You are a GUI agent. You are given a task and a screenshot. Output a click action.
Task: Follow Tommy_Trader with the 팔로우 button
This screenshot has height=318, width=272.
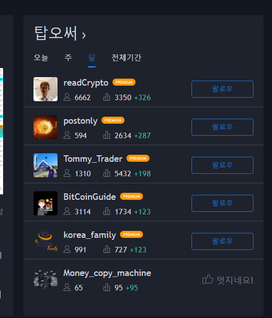(x=222, y=165)
